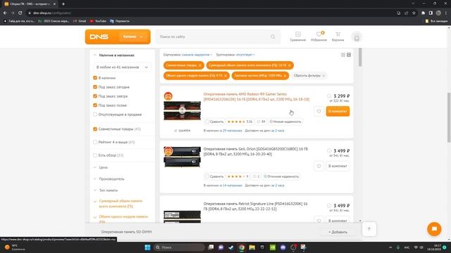Viewport: 451px width, 253px height.
Task: Switch to list view icon
Action: [349, 55]
